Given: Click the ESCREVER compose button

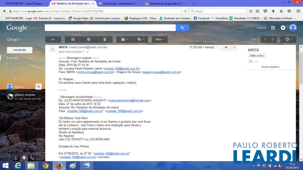Looking at the screenshot, I should (20, 50).
